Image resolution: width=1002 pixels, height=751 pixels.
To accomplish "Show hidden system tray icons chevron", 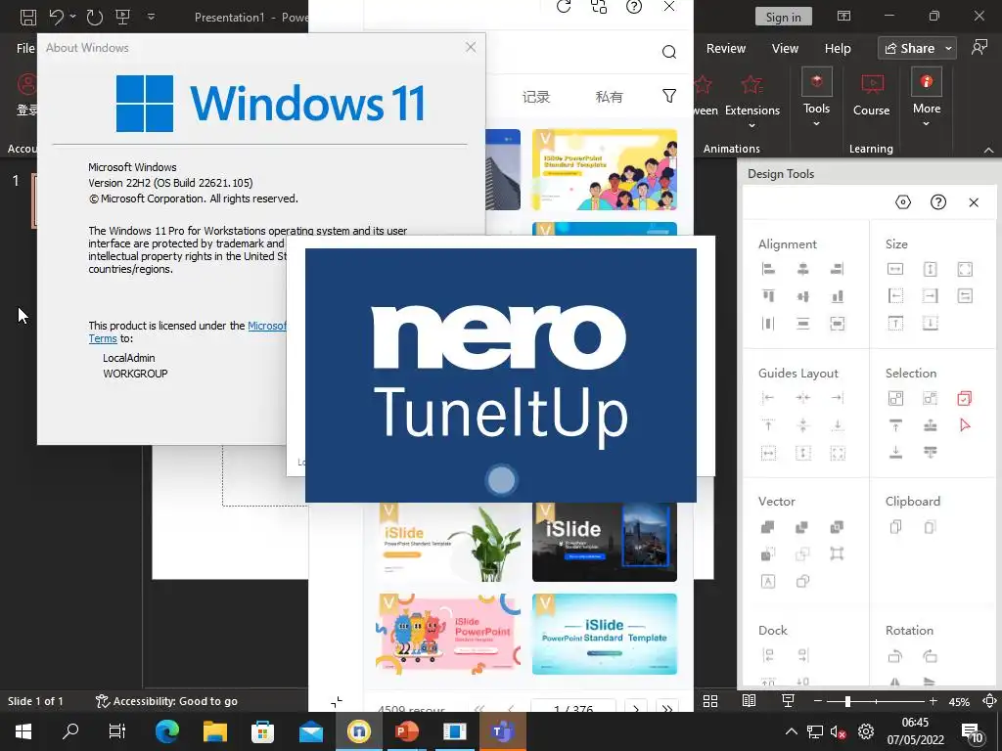I will tap(791, 731).
